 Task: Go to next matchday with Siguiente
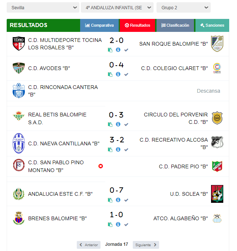coord(146,245)
